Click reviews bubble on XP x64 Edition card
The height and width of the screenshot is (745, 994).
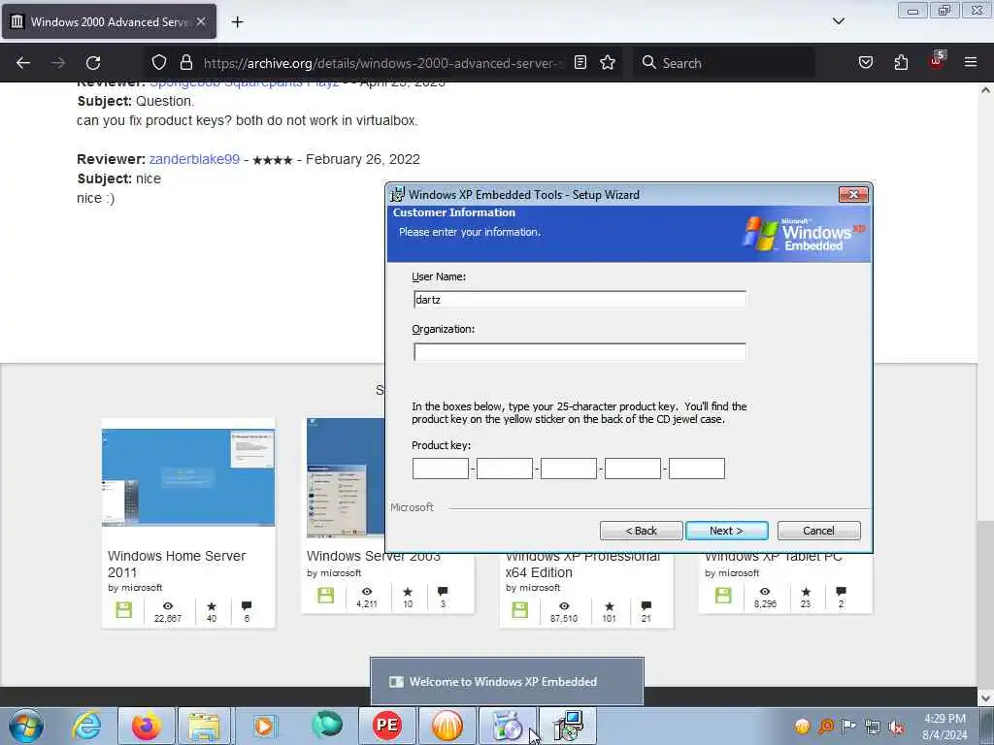coord(646,606)
